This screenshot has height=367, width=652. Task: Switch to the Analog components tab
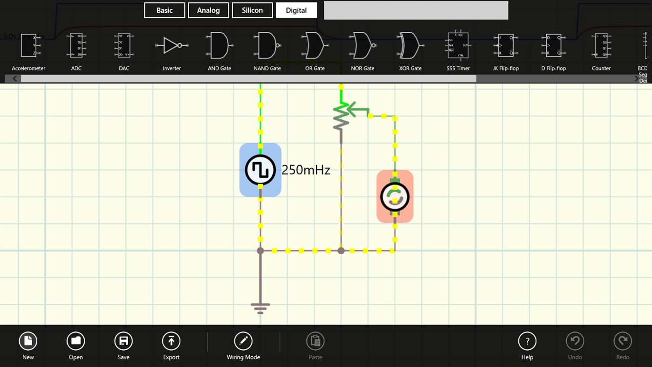point(208,10)
